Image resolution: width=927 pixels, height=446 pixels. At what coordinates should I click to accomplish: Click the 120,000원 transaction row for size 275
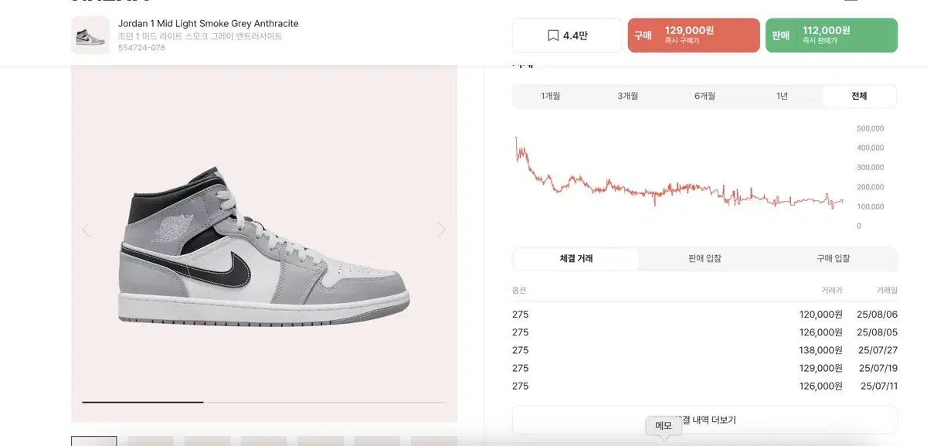tap(704, 314)
